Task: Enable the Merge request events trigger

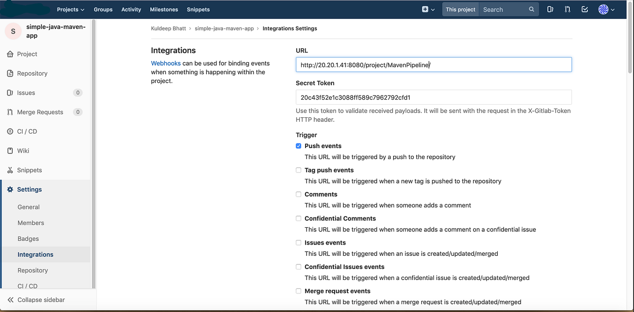Action: coord(298,291)
